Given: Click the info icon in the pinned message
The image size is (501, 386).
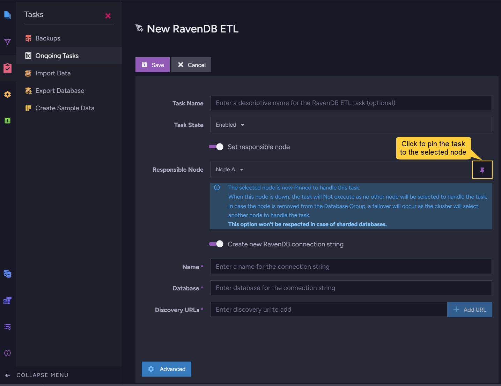Looking at the screenshot, I should [217, 187].
